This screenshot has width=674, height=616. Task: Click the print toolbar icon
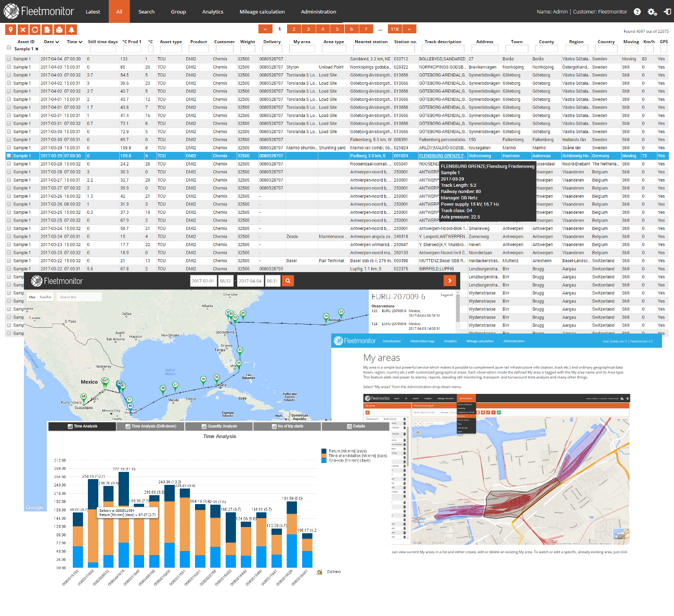(59, 30)
